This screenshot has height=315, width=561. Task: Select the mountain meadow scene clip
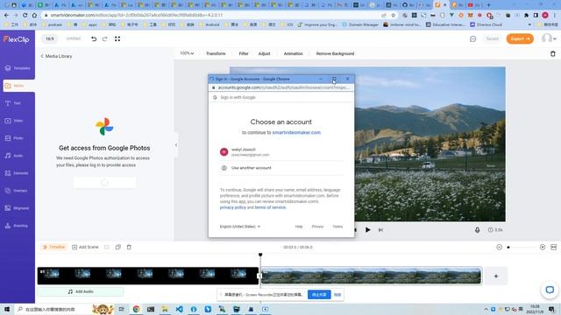371,276
